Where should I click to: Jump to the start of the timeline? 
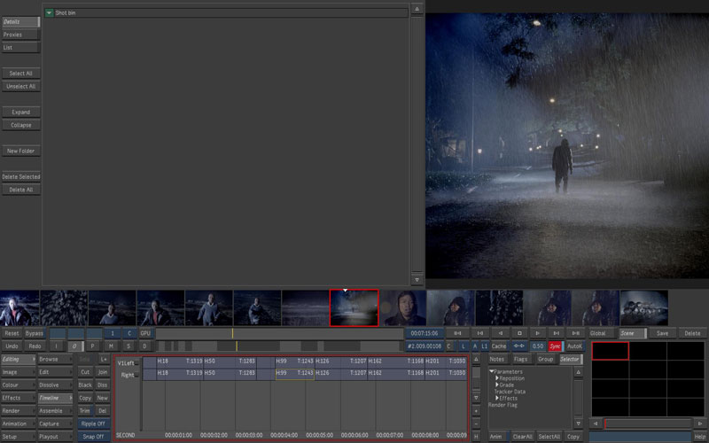coord(457,333)
